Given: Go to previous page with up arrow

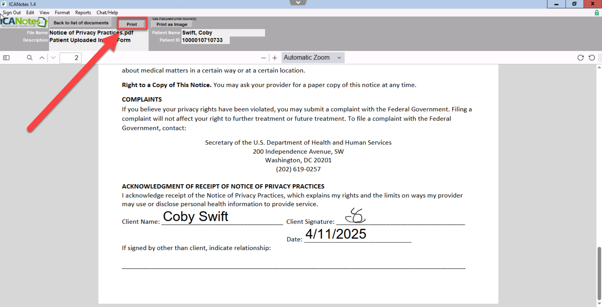Looking at the screenshot, I should coord(42,58).
